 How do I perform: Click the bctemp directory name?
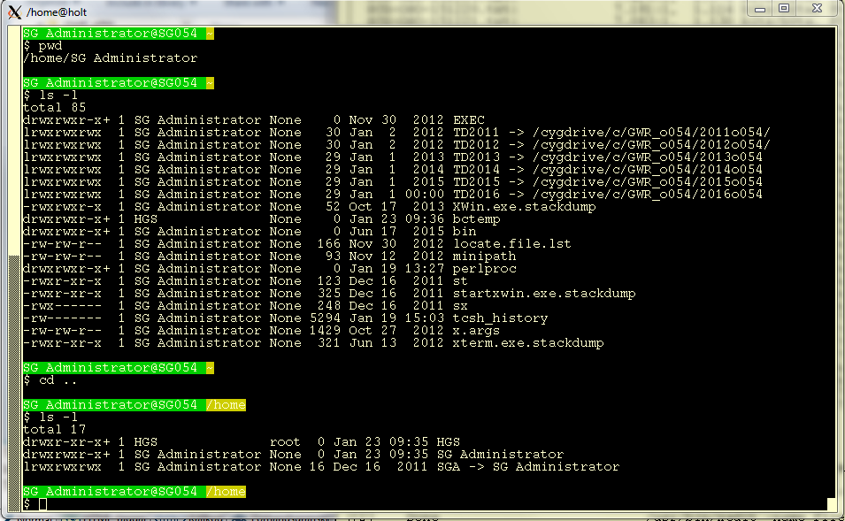476,218
